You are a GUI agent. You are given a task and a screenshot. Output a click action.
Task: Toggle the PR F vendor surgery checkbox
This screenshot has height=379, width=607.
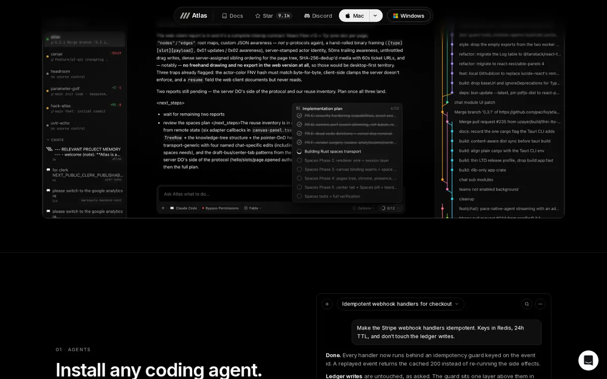click(x=299, y=143)
